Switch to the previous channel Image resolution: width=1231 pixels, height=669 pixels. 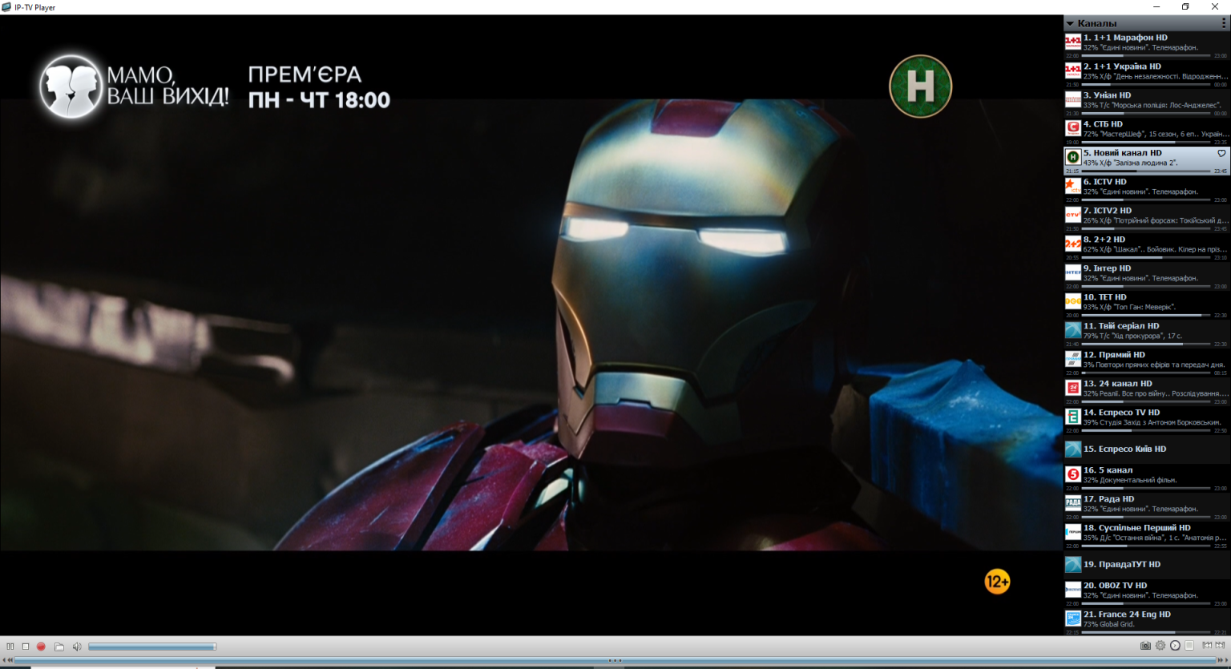click(x=1207, y=646)
